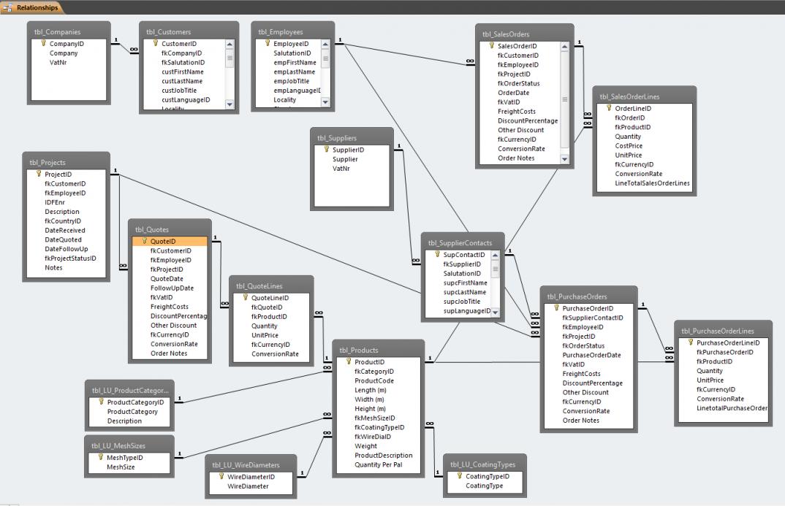Click the custJobTitle field
Viewport: 785px width, 506px height.
tap(179, 91)
